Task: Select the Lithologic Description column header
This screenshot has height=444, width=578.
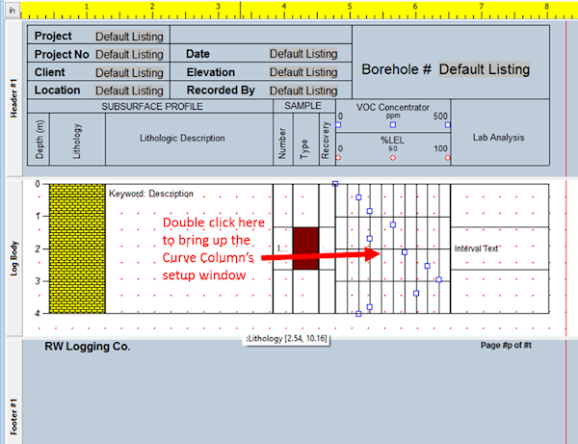Action: pos(189,138)
